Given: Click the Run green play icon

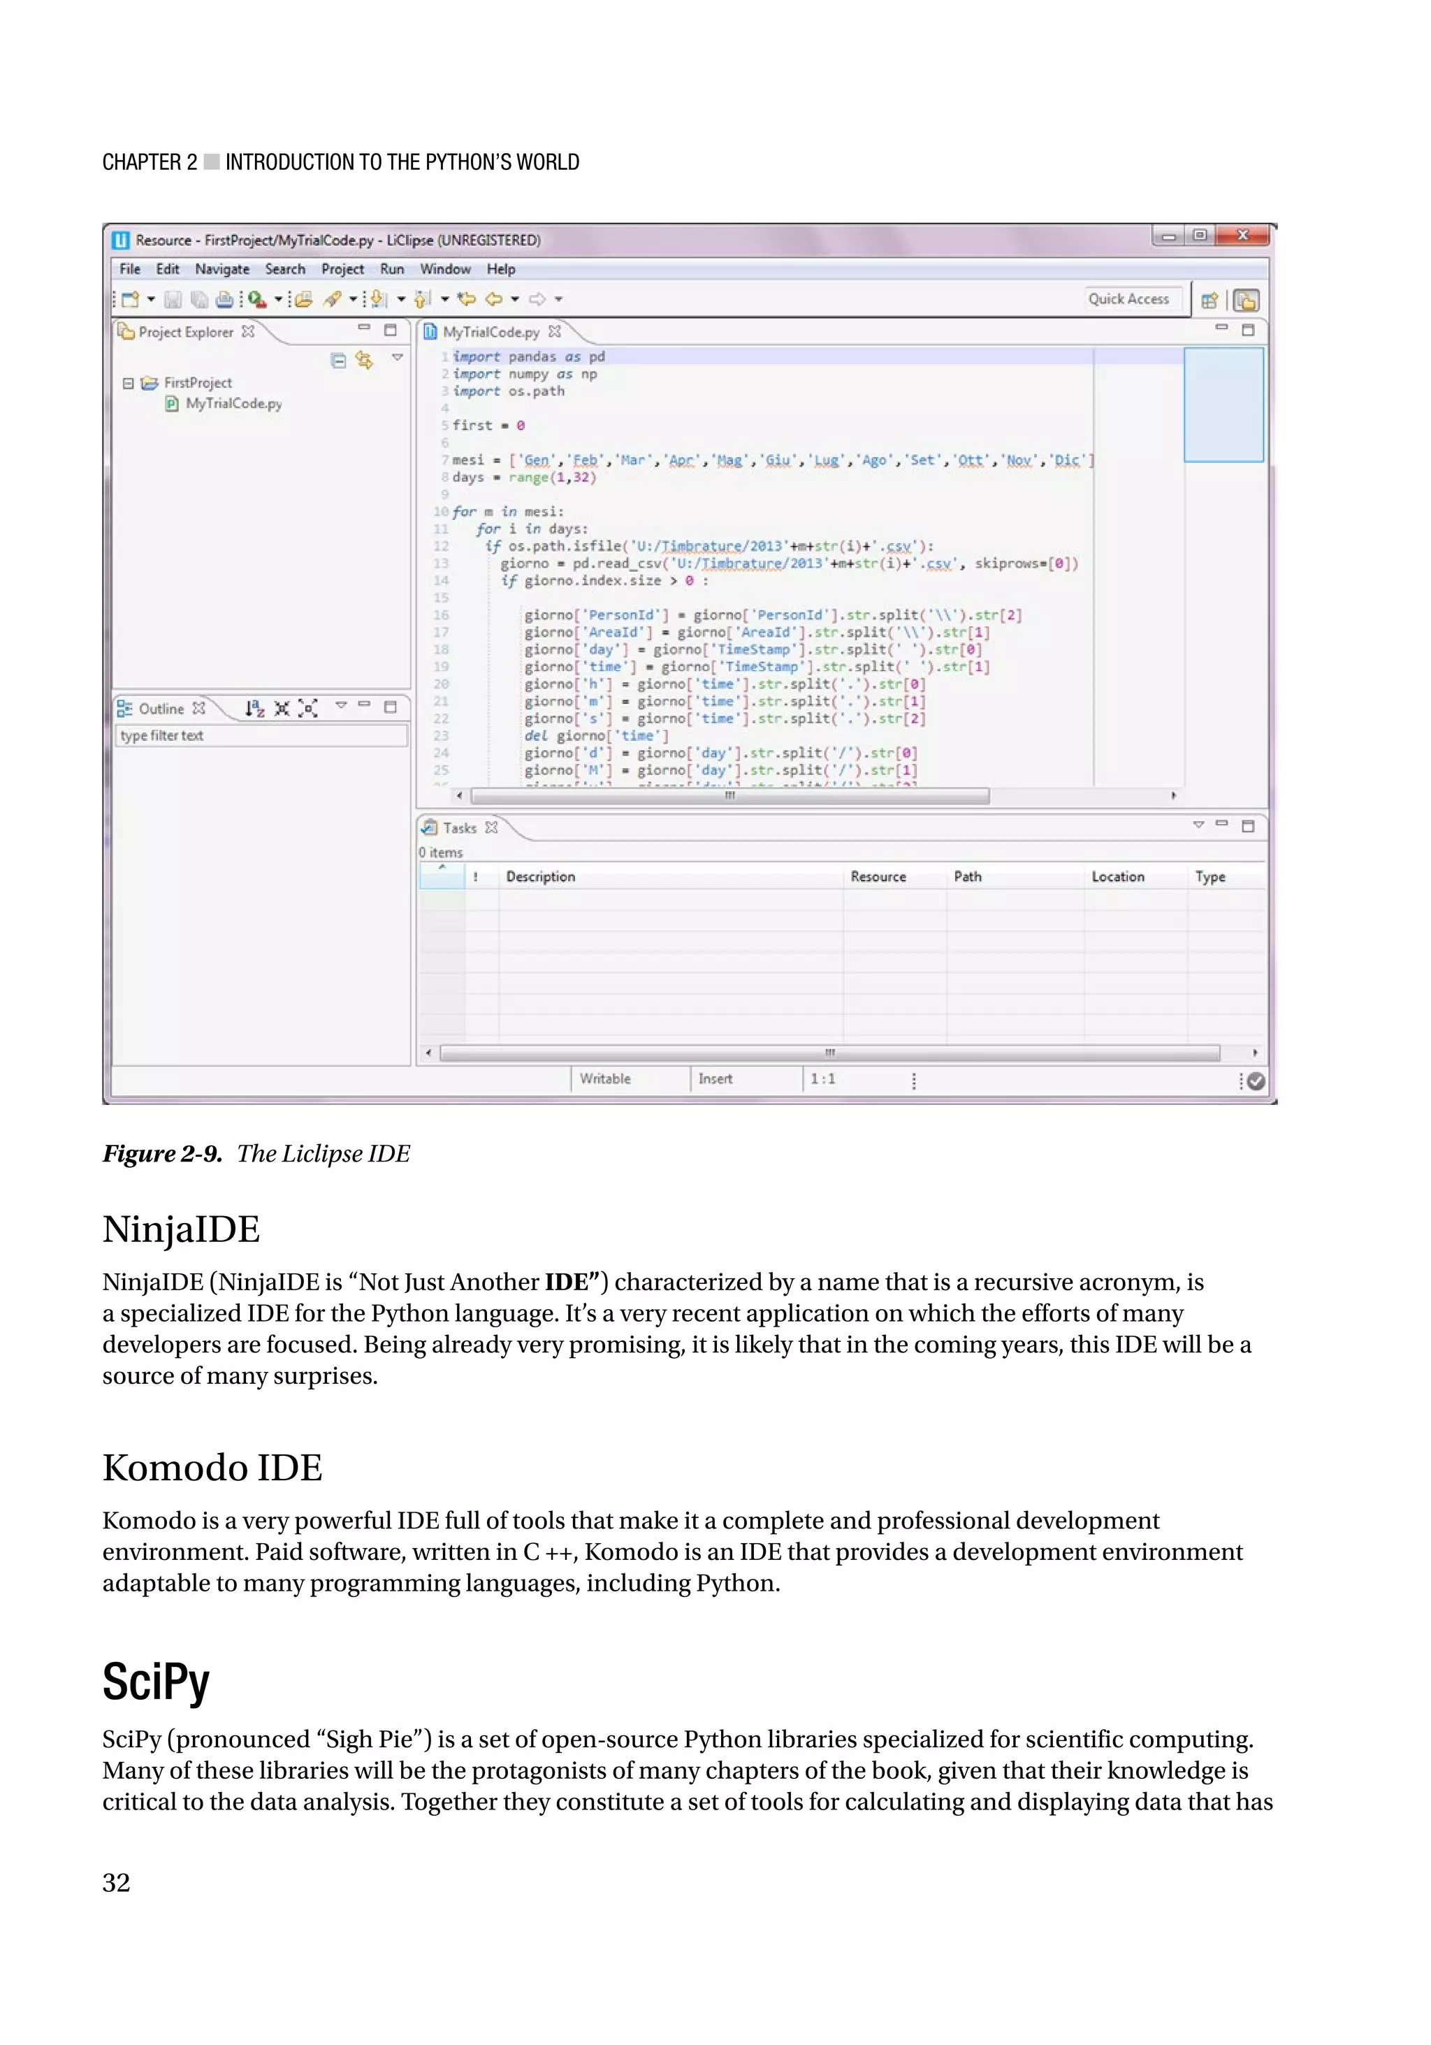Looking at the screenshot, I should tap(259, 300).
